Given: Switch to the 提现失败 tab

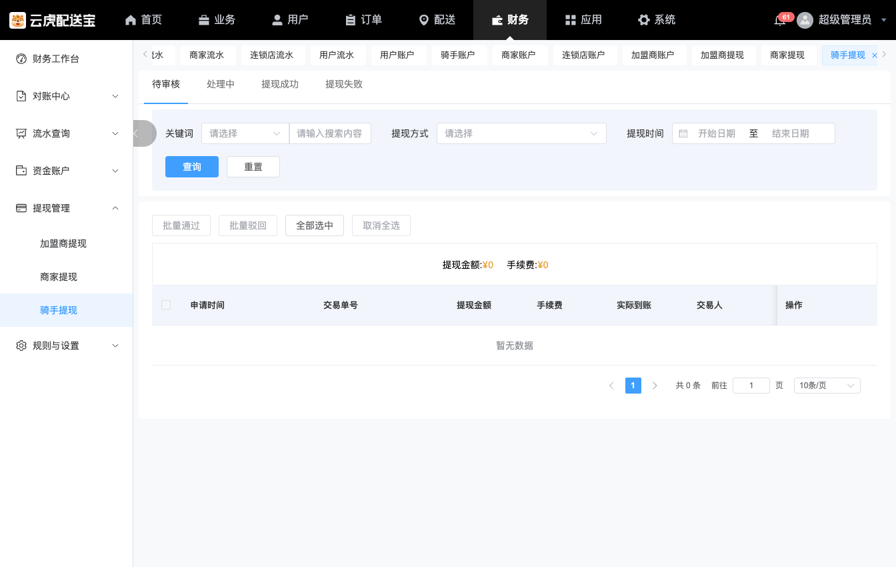Looking at the screenshot, I should pyautogui.click(x=344, y=84).
